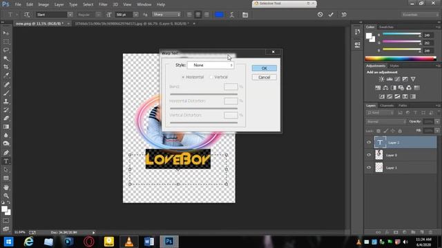This screenshot has height=248, width=442.
Task: Open Essentials workspace dropdown
Action: (x=420, y=14)
